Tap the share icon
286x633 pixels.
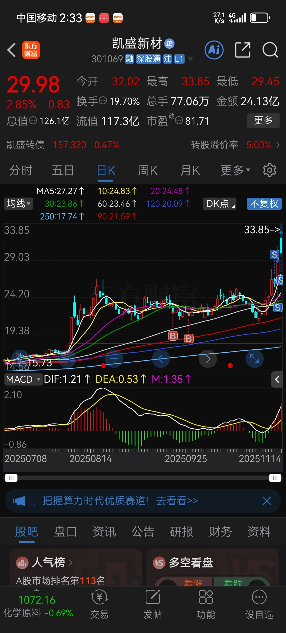pyautogui.click(x=243, y=50)
